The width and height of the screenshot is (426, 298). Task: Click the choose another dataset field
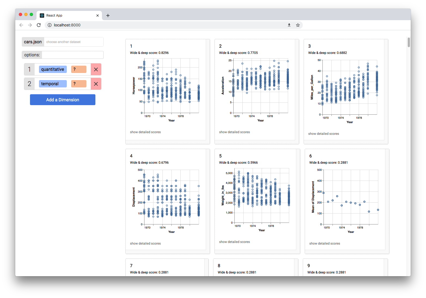coord(74,42)
